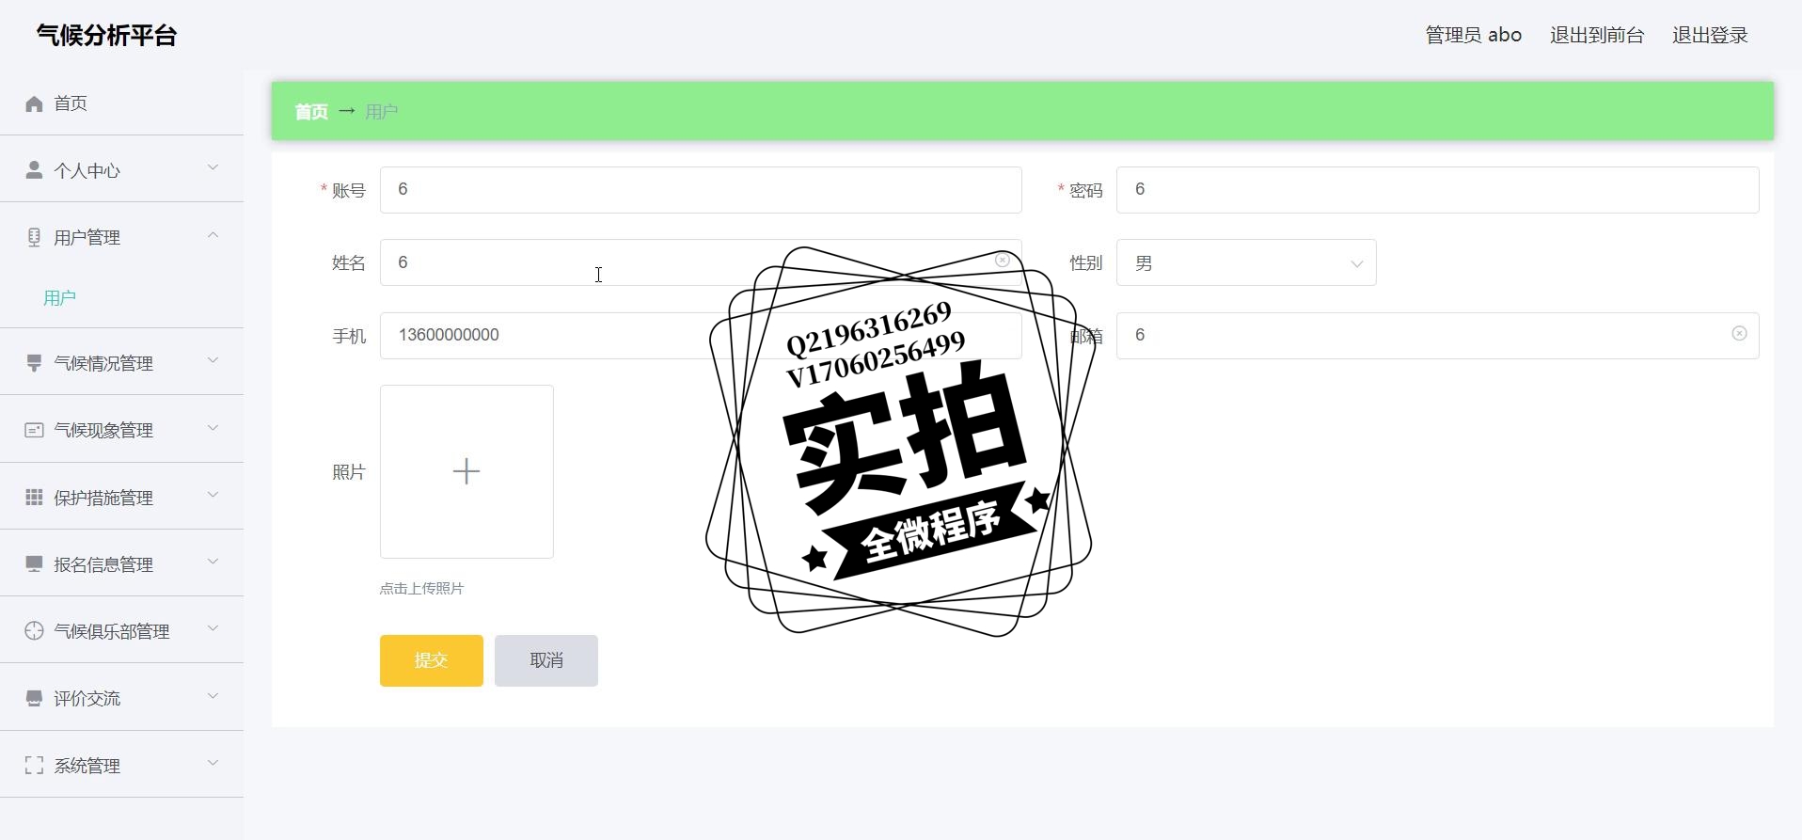This screenshot has height=840, width=1802.
Task: Click the 气候现象管理 card icon
Action: [34, 430]
